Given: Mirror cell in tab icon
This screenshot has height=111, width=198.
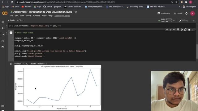Looking at the screenshot, I should click(x=185, y=30).
